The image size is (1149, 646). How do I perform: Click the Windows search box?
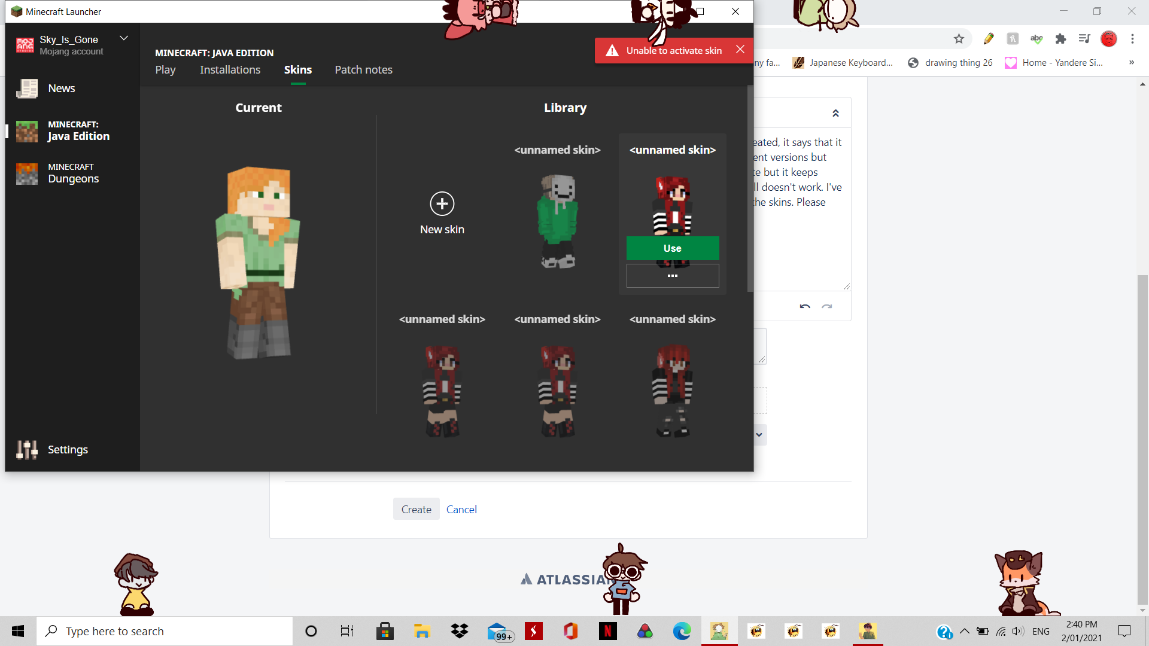tap(165, 631)
